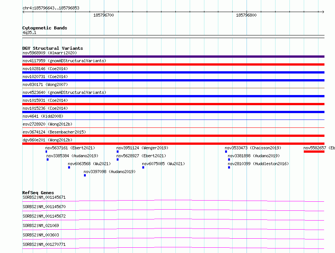Click the nsv3951124 (Wenger2019) label
Viewport: 335px width, 253px height.
pyautogui.click(x=142, y=148)
